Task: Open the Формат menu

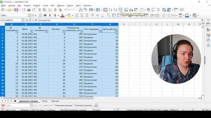Action: 37,6
